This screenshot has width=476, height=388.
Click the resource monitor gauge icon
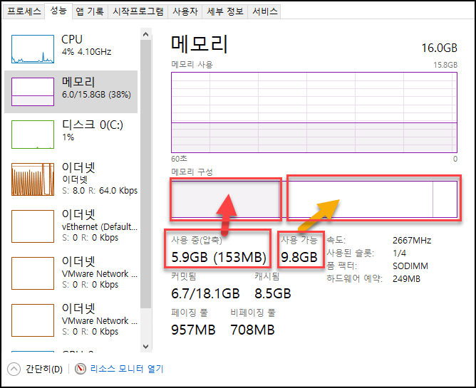pyautogui.click(x=81, y=369)
